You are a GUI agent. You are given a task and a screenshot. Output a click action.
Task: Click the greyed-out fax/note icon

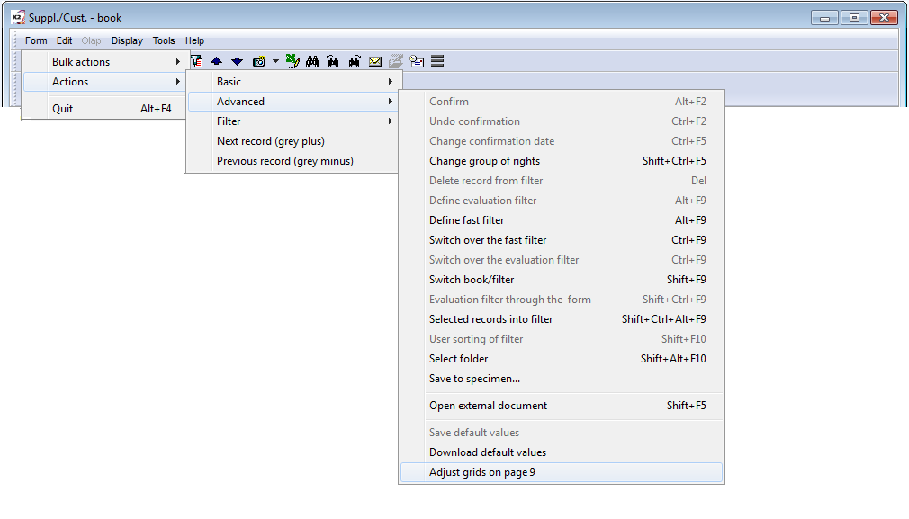(396, 61)
